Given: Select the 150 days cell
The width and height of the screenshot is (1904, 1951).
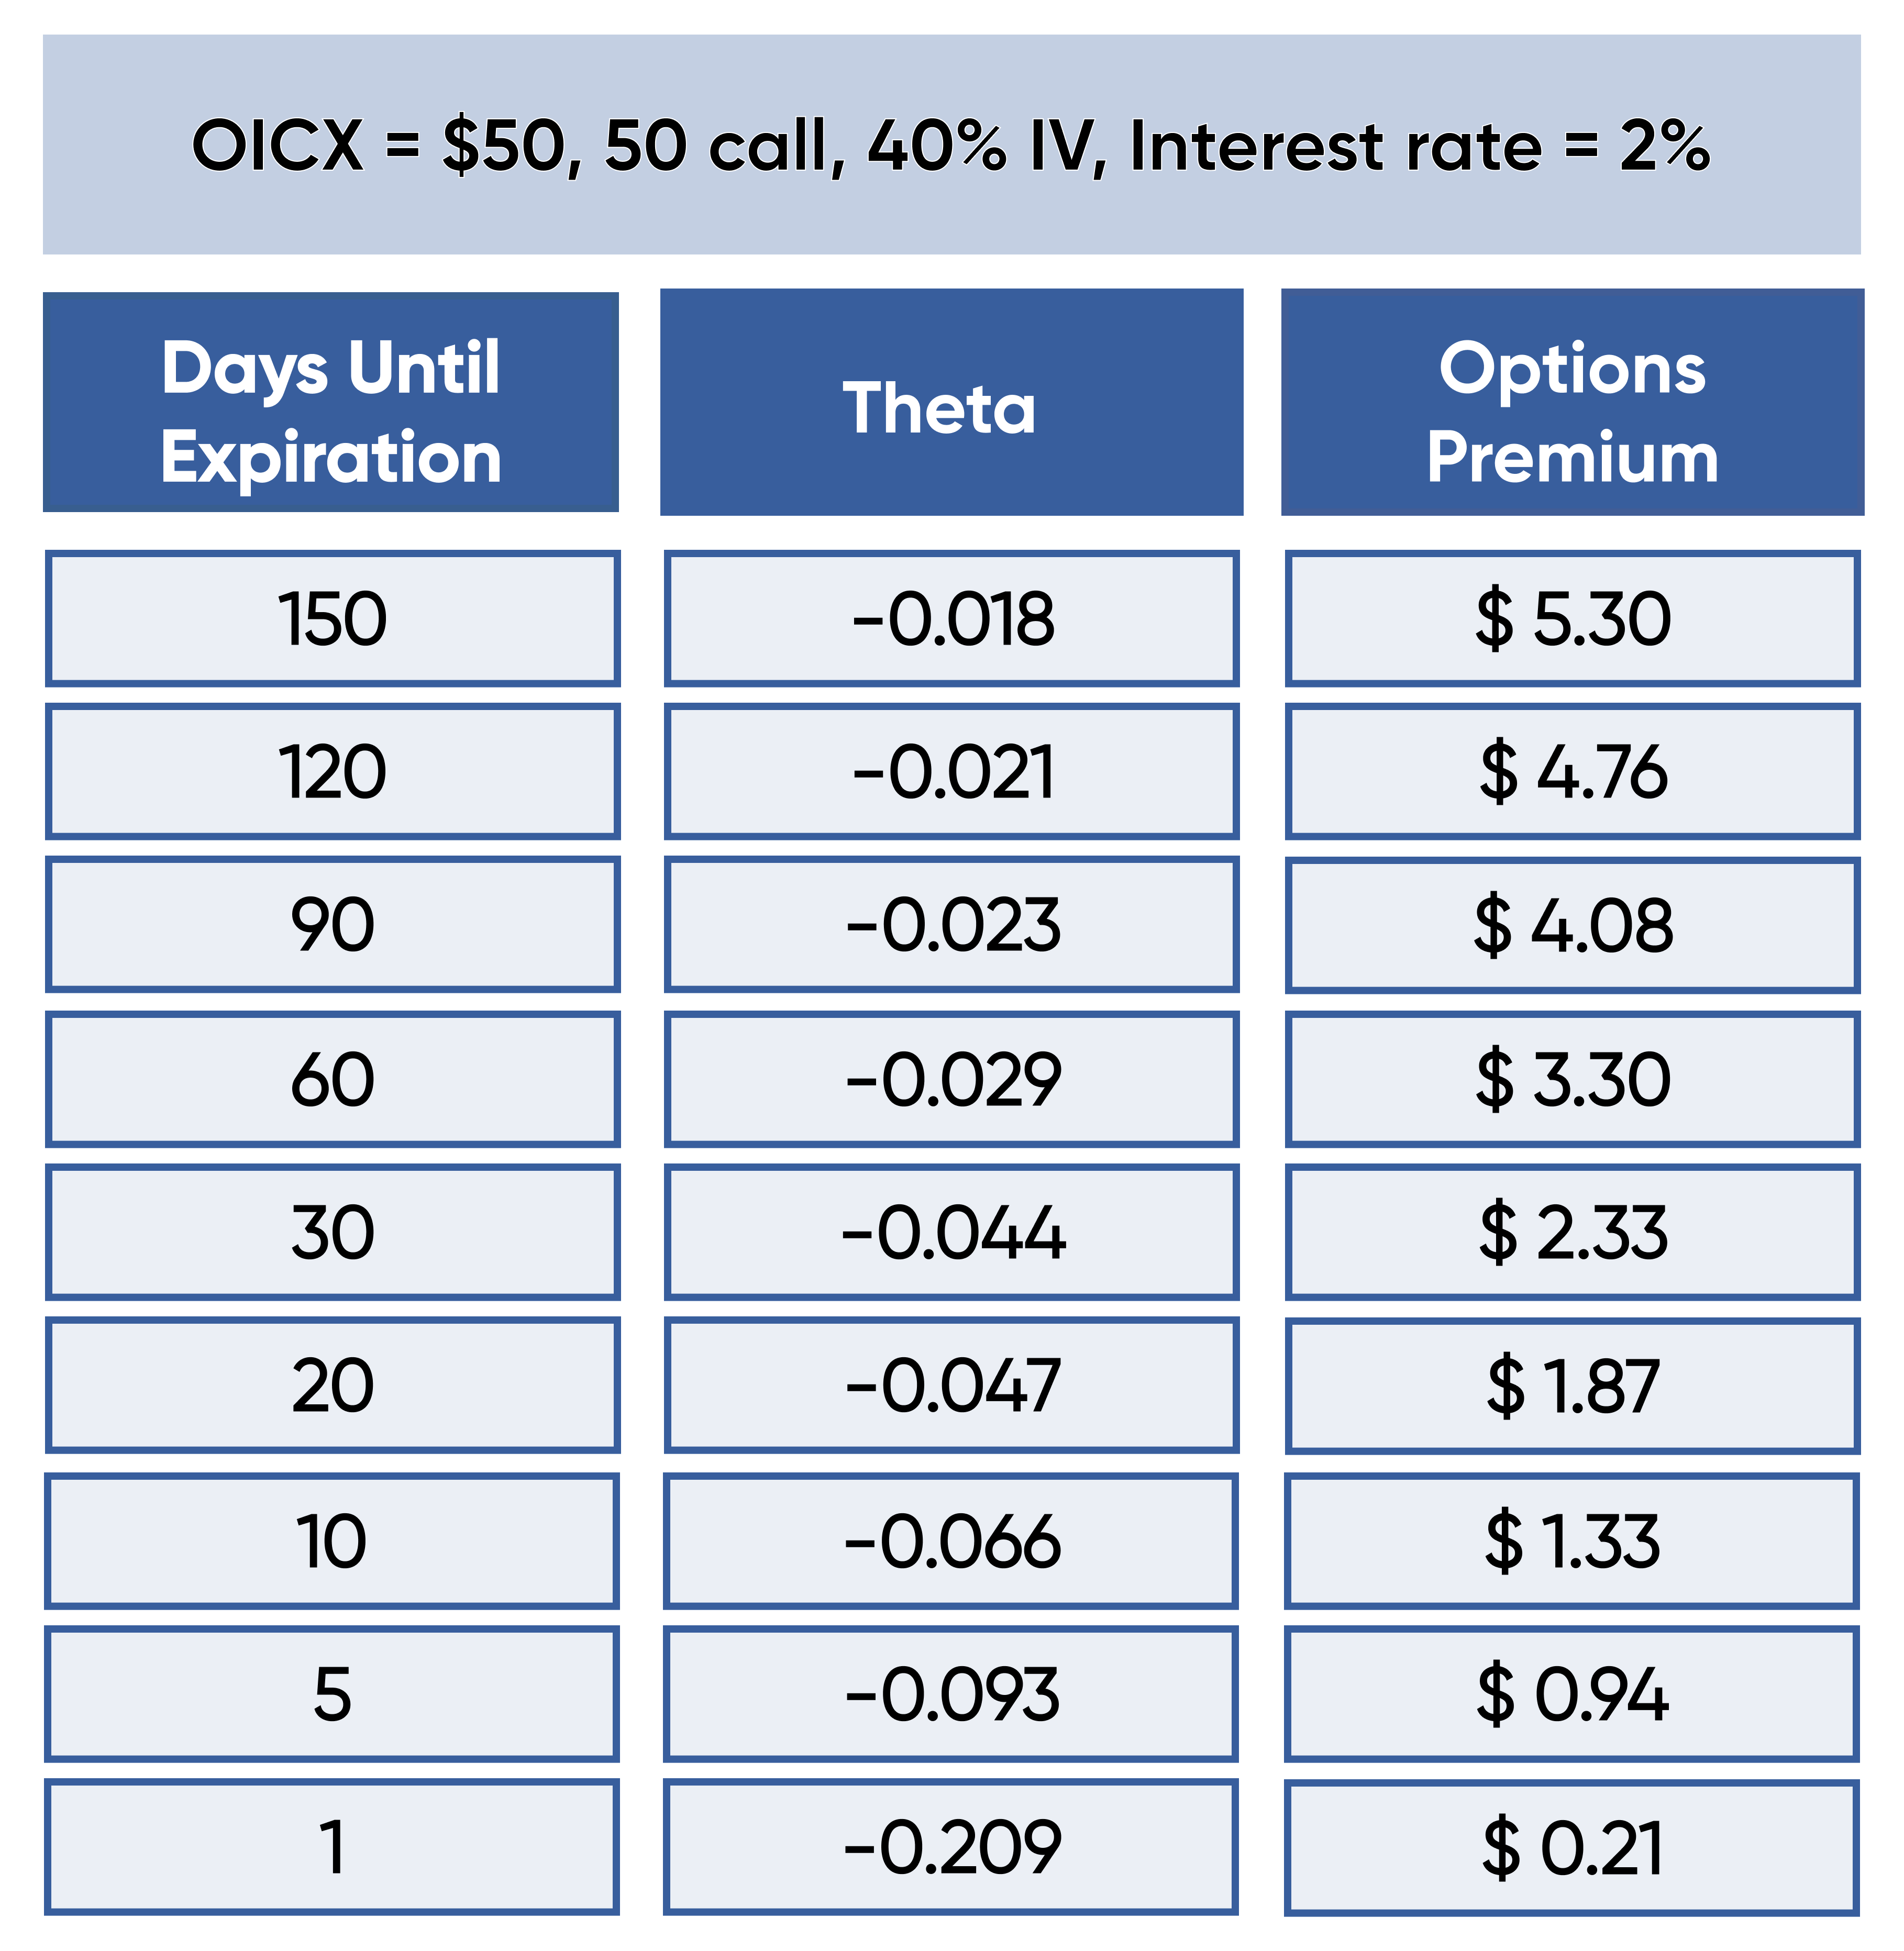Looking at the screenshot, I should point(332,618).
